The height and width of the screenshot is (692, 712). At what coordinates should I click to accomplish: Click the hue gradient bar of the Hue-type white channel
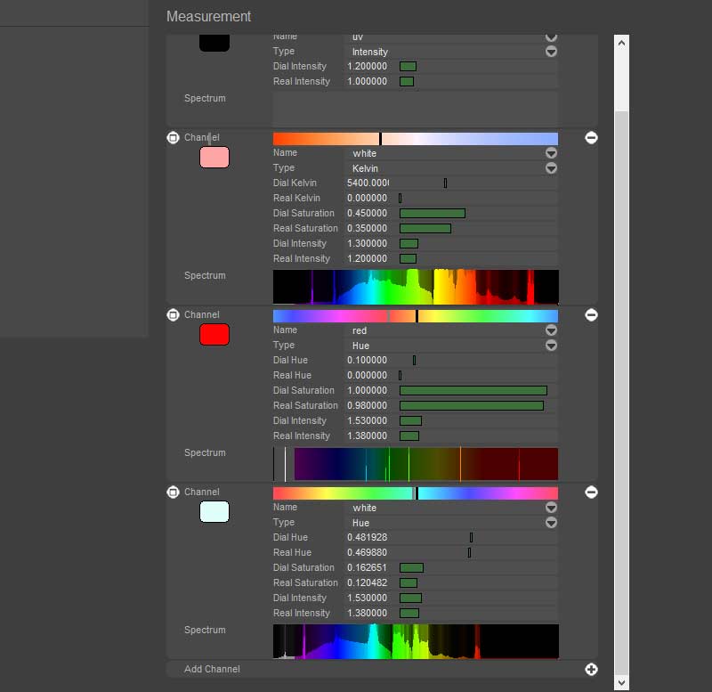[416, 493]
